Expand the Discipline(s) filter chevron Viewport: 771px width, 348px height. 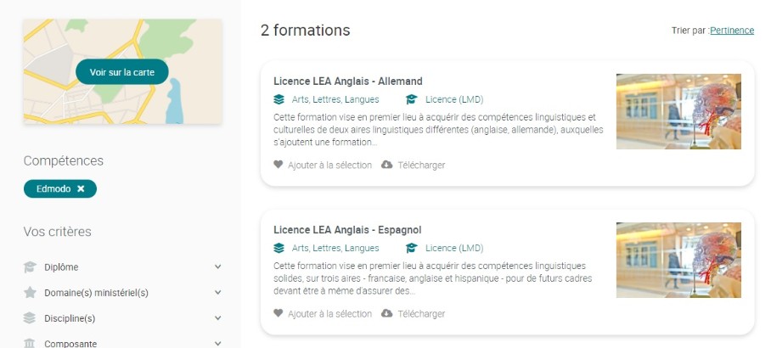218,318
